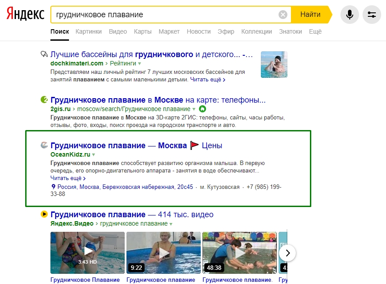The image size is (386, 284).
Task: Click the green Turbo icon on 2gis result
Action: pyautogui.click(x=203, y=109)
